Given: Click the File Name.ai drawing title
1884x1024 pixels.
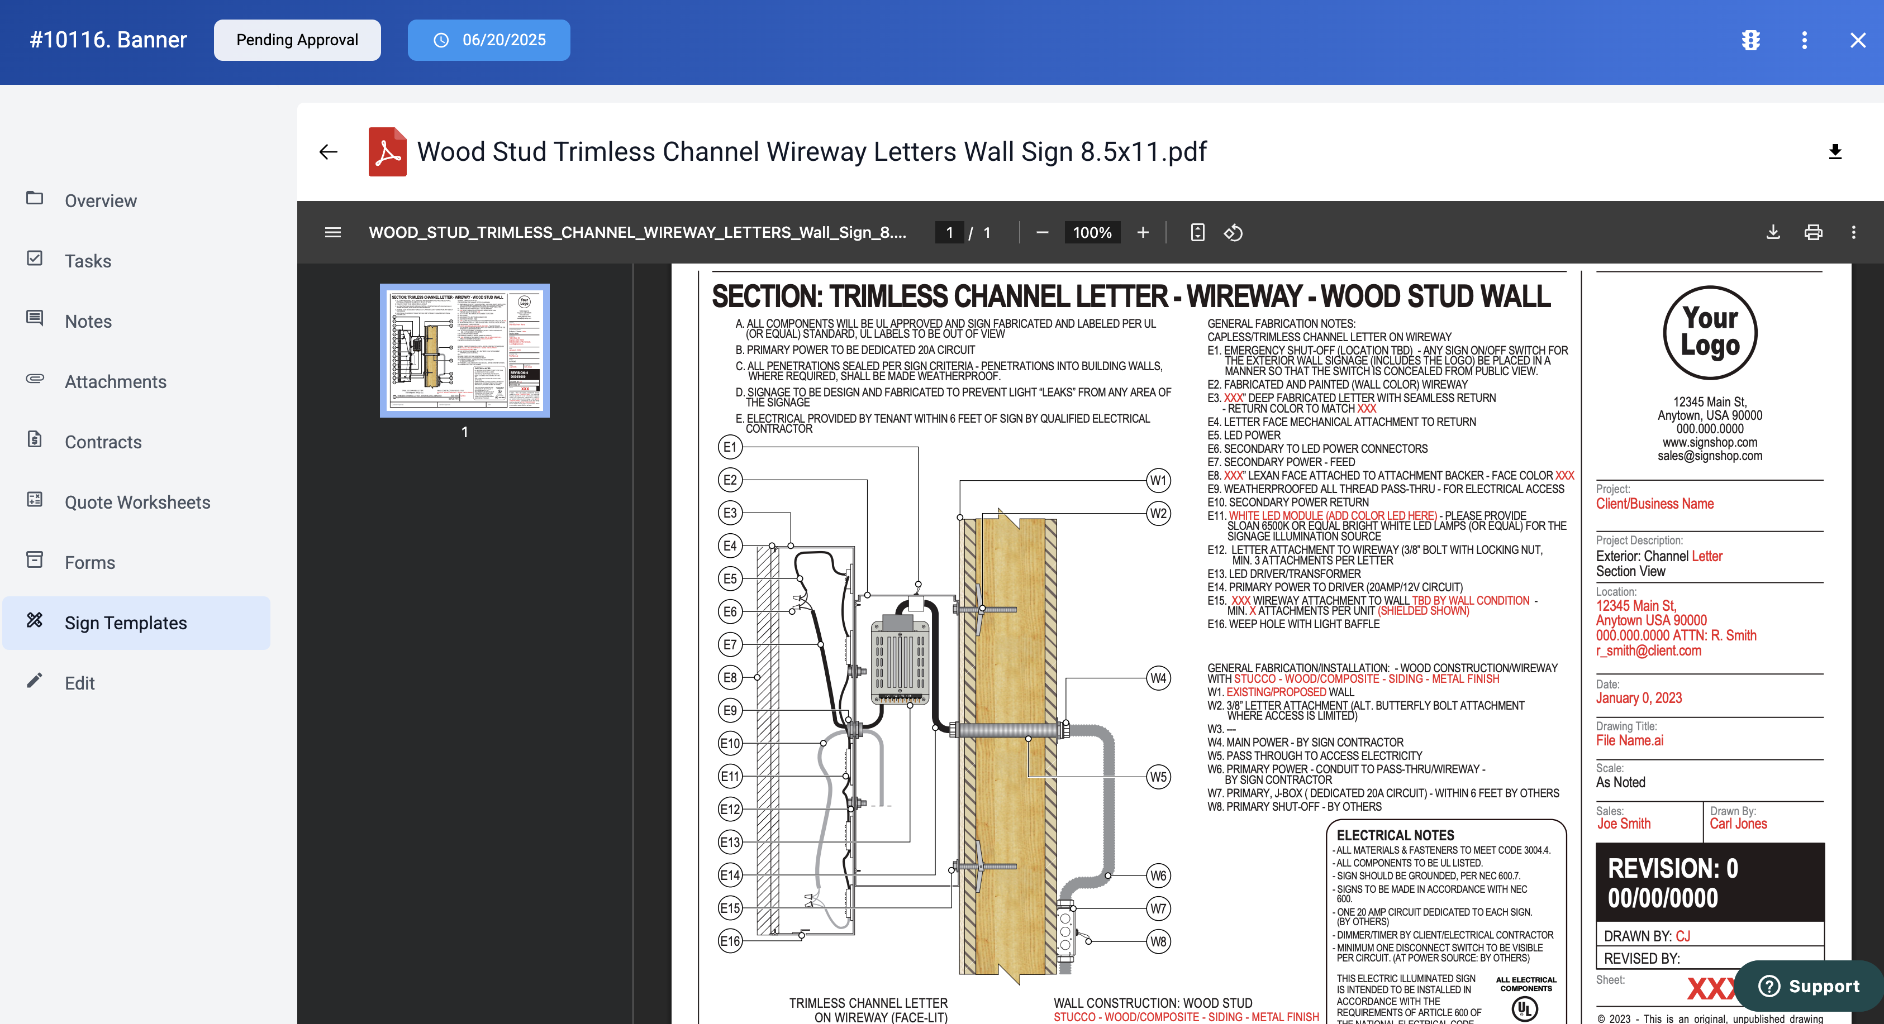Looking at the screenshot, I should click(1629, 740).
